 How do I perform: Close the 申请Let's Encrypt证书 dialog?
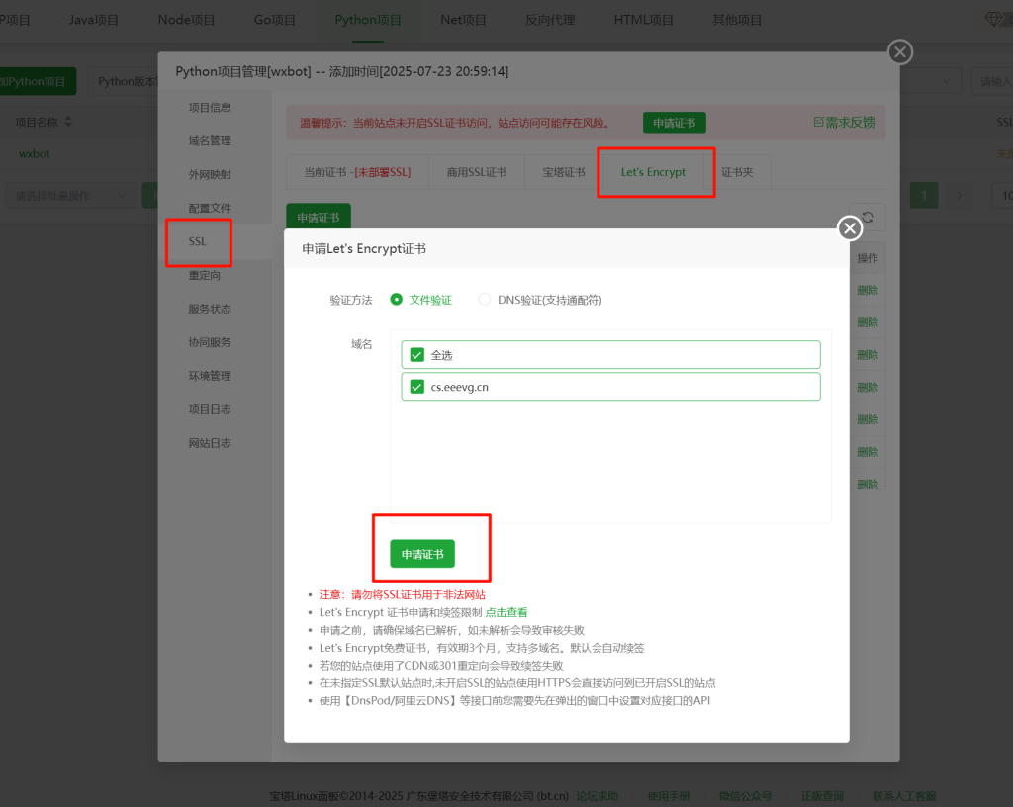point(850,229)
